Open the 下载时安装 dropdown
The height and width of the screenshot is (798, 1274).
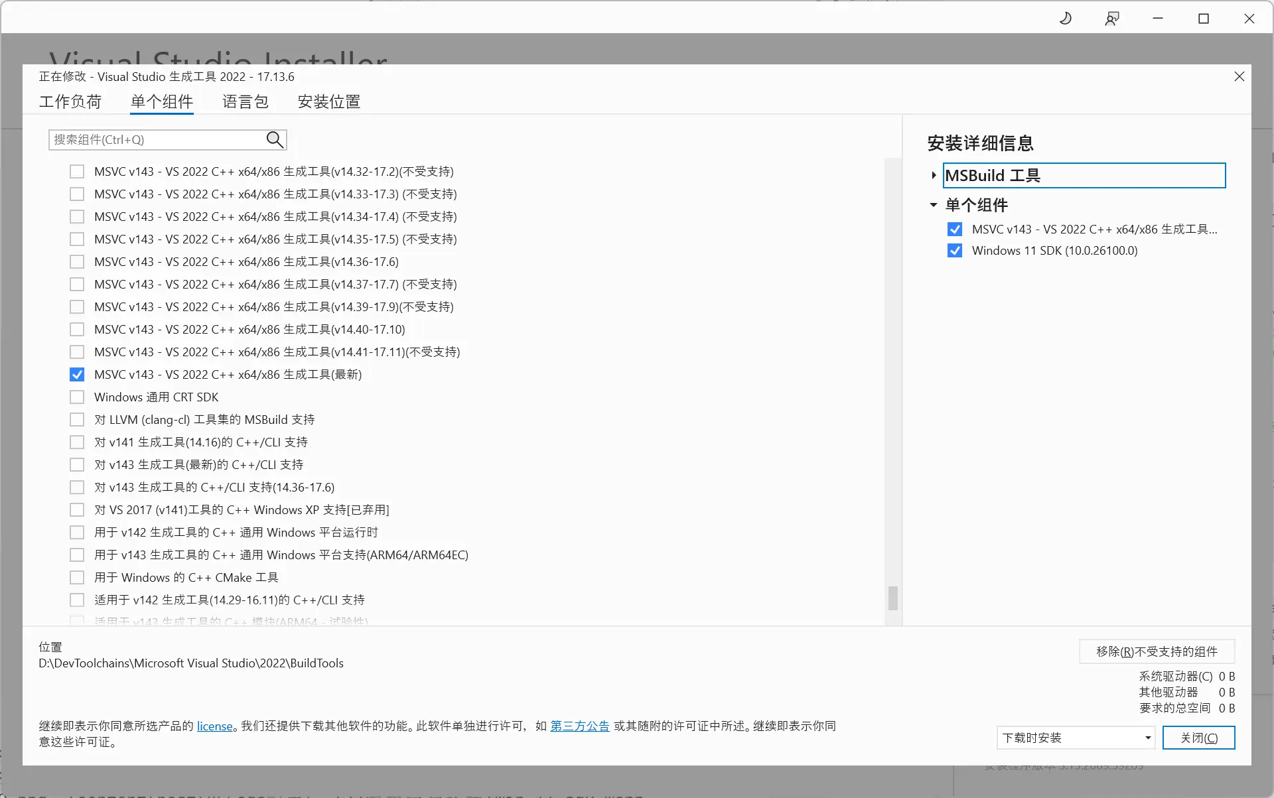1076,738
